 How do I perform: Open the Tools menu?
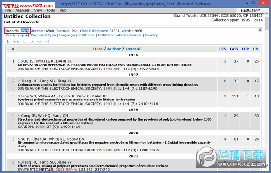coord(51,10)
